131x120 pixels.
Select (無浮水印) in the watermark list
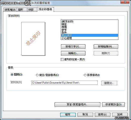click(x=90, y=21)
